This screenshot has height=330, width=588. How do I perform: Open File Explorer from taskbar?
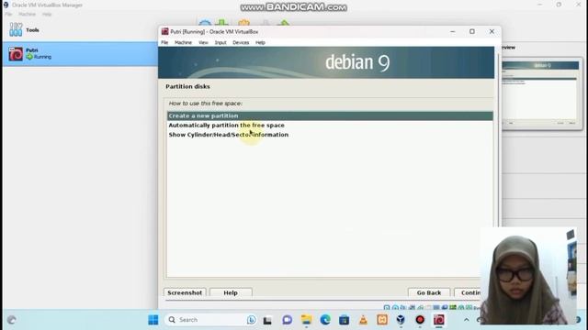306,320
